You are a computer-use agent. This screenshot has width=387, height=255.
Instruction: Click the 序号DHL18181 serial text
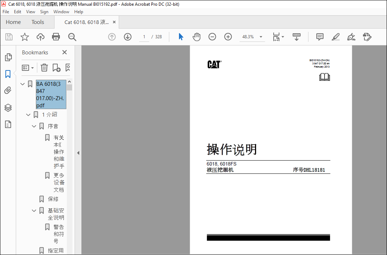[309, 170]
